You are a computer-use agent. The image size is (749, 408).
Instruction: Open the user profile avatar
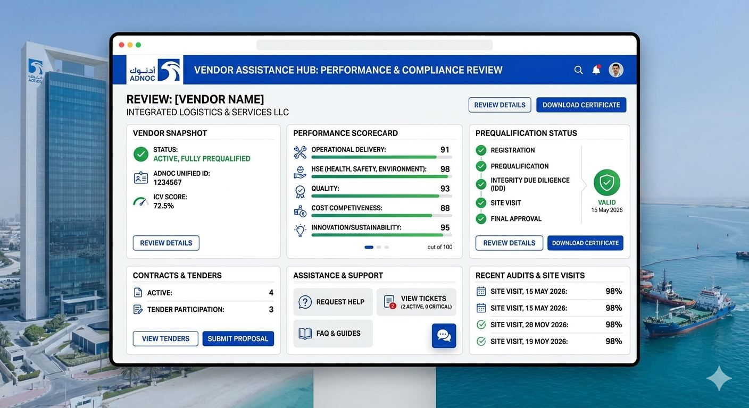tap(616, 70)
